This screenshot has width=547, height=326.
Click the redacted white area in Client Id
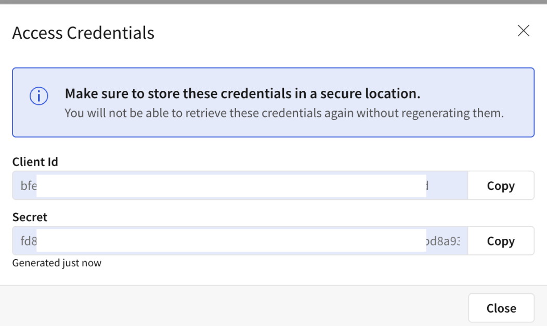click(231, 186)
